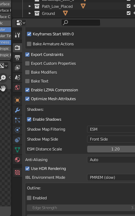Screen dimensions: 135x216
Task: Open Anti-Aliasing Auto dropdown
Action: [111, 160]
